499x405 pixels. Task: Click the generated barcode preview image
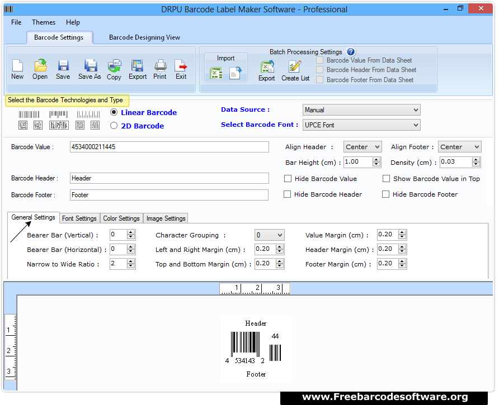pos(256,348)
